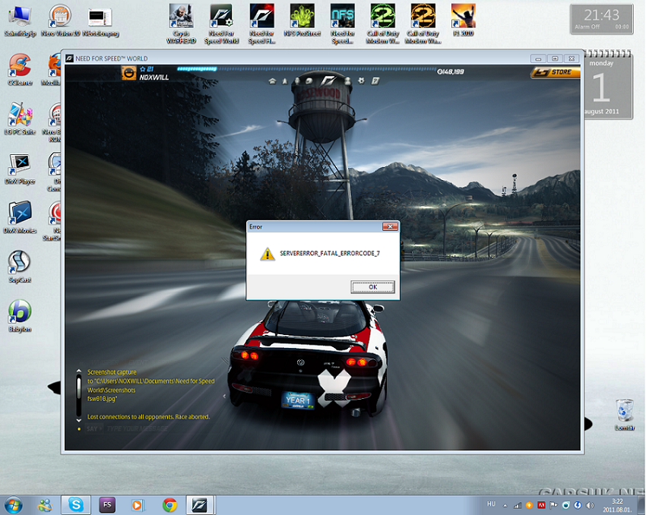Open Google Chrome from the taskbar

coord(169,505)
